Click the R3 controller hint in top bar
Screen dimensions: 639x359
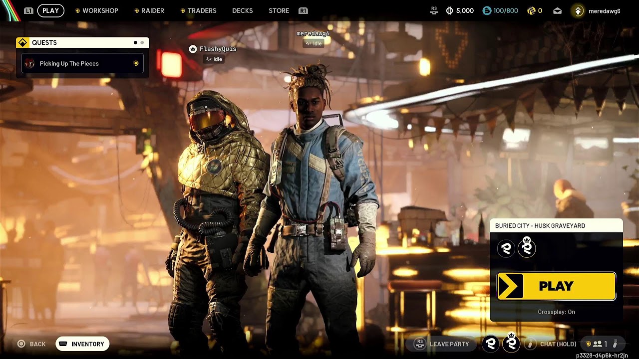[434, 10]
